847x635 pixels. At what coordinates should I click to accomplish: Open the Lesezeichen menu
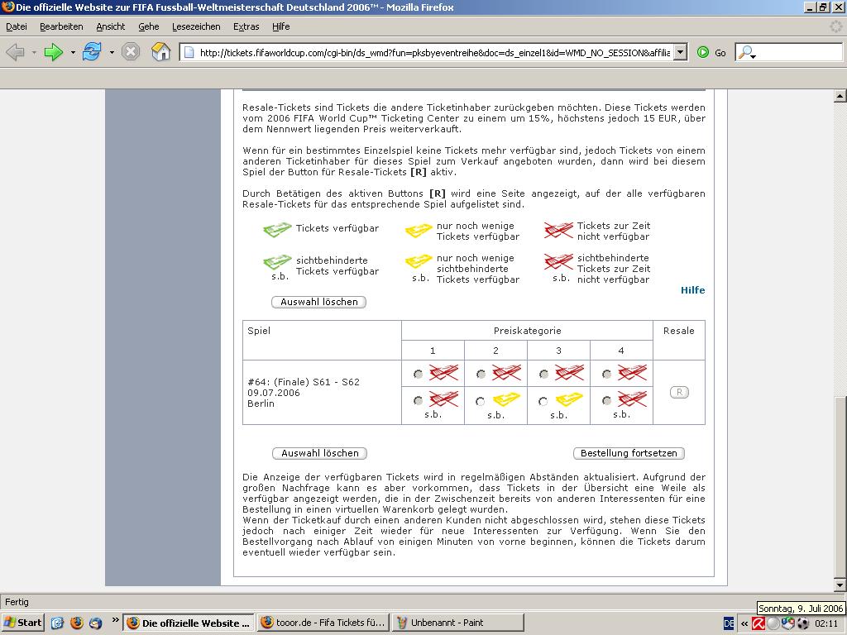(x=196, y=26)
